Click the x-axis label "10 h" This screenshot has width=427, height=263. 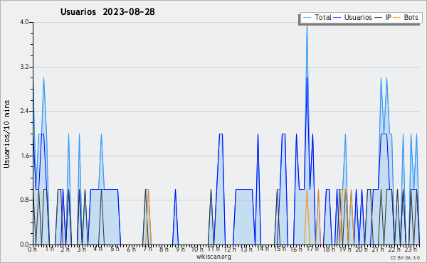pos(197,249)
